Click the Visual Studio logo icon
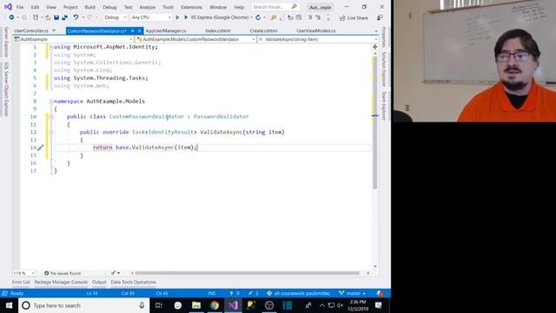Screen dimensions: 556x313 pos(8,7)
